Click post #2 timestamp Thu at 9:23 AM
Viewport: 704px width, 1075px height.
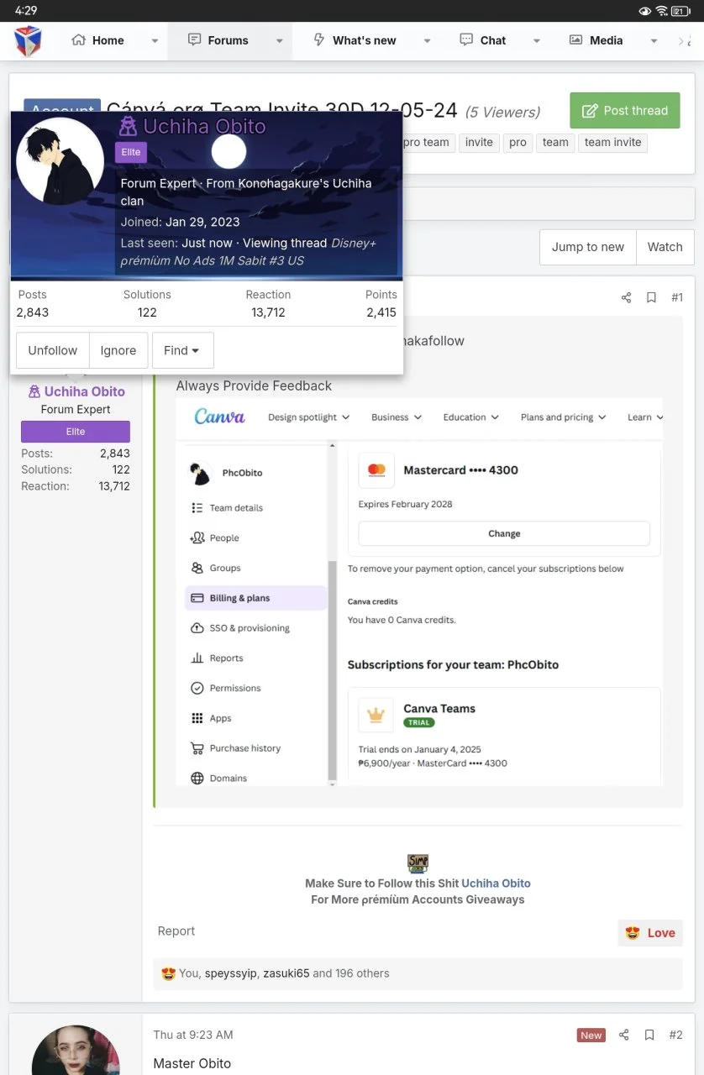[193, 1035]
